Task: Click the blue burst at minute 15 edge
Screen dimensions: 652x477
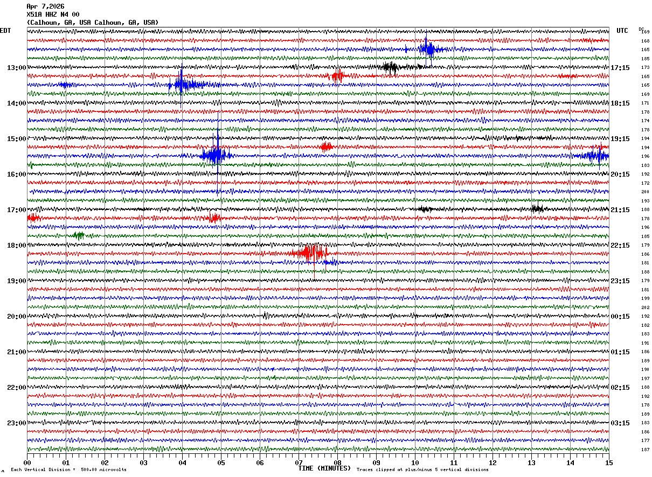Action: coord(596,156)
